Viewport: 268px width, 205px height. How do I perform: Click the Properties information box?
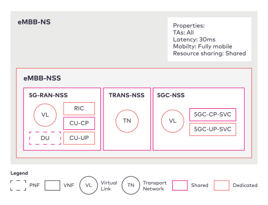209,39
